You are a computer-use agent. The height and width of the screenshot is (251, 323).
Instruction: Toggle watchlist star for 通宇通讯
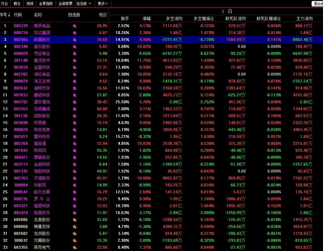pyautogui.click(x=74, y=102)
